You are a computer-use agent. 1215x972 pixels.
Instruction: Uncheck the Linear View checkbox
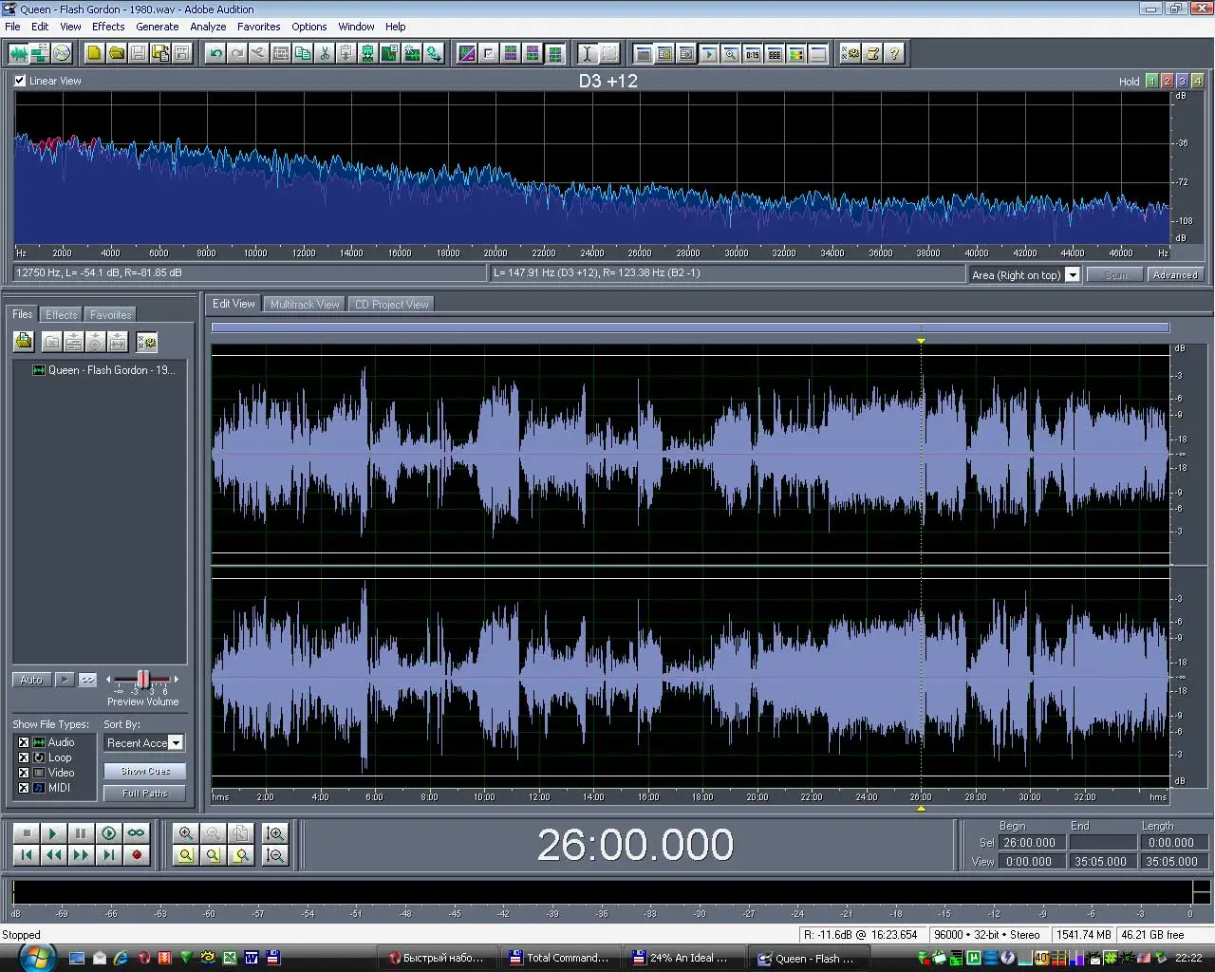pyautogui.click(x=20, y=81)
